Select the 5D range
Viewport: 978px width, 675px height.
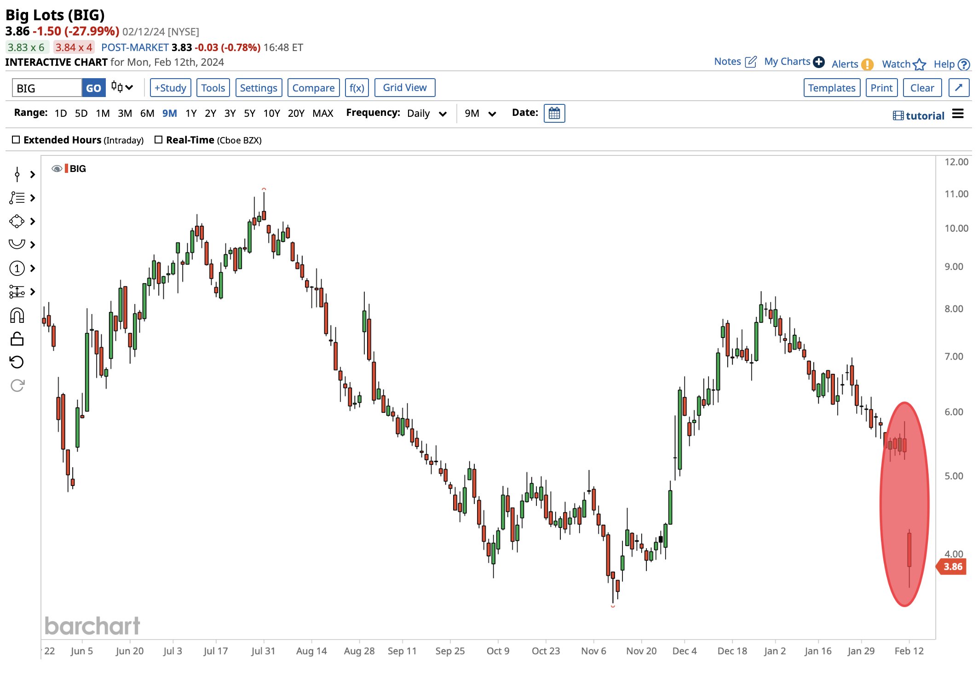[81, 113]
